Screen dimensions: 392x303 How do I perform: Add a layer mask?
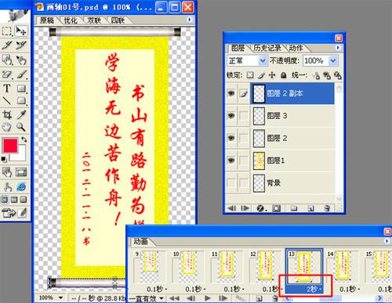coord(276,208)
